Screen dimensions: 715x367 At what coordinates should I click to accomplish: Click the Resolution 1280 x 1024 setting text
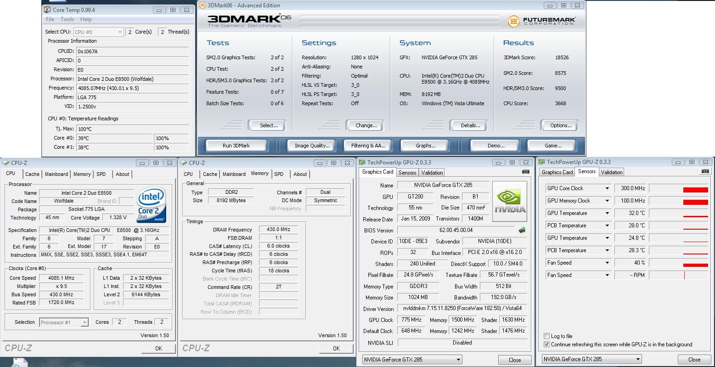[x=365, y=57]
